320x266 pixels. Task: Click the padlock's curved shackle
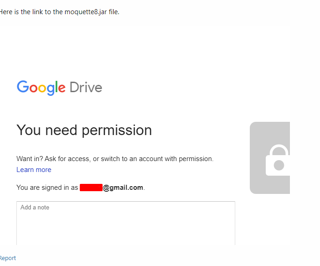[279, 151]
